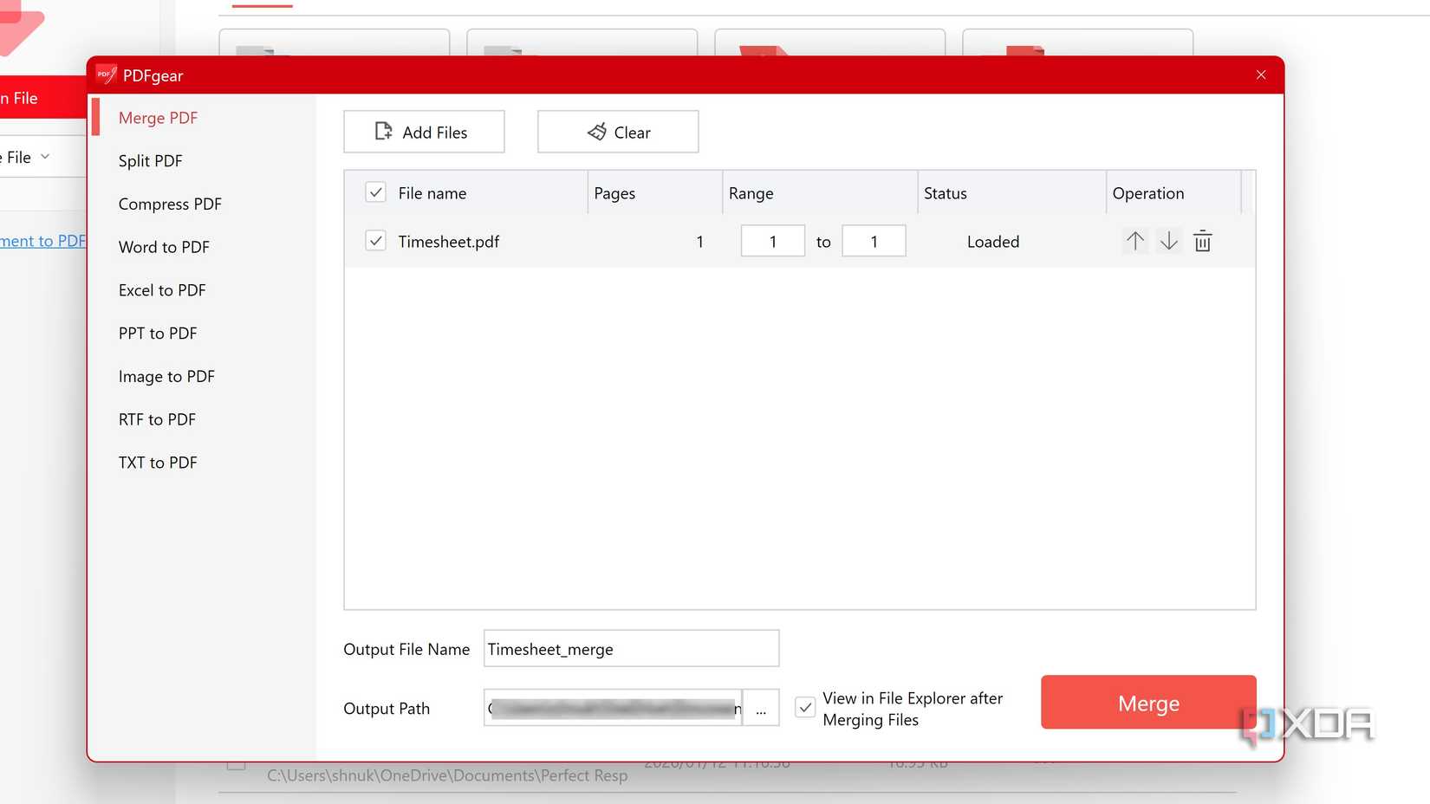Open the Output Path browse dialog
The image size is (1430, 804).
tap(761, 708)
